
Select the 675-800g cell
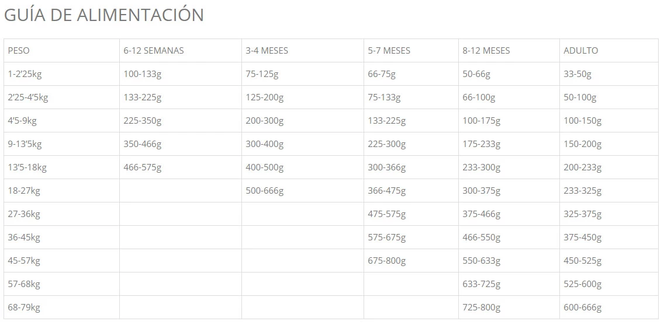click(x=387, y=261)
